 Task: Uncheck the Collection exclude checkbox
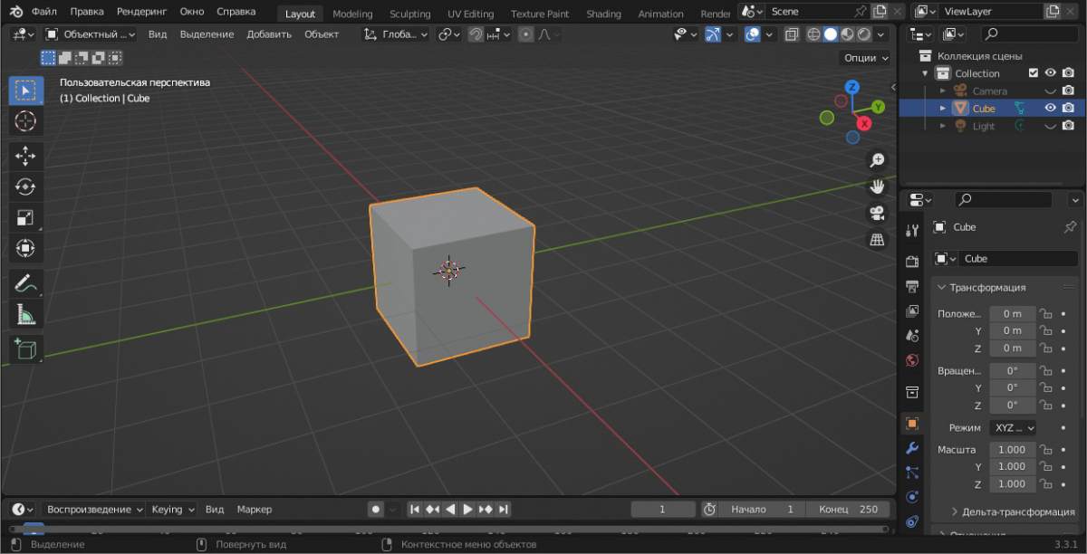1034,73
